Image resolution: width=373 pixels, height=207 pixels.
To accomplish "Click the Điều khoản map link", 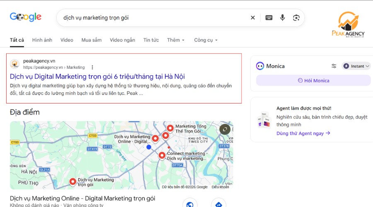I will pos(220,187).
